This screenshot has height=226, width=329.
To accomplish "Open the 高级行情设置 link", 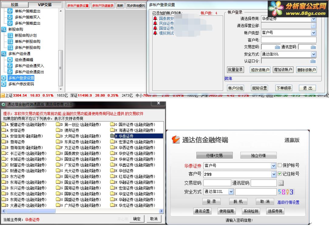I will (x=288, y=202).
